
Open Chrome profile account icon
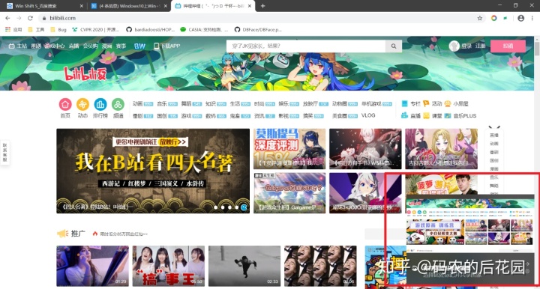pos(520,18)
